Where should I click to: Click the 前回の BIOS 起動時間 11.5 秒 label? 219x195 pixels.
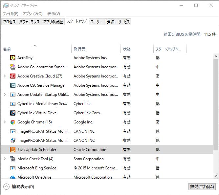pos(189,34)
